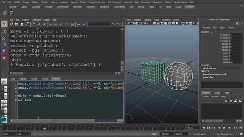244x137 pixels.
Task: Open Script Editor Command menu
Action: [x=36, y=20]
